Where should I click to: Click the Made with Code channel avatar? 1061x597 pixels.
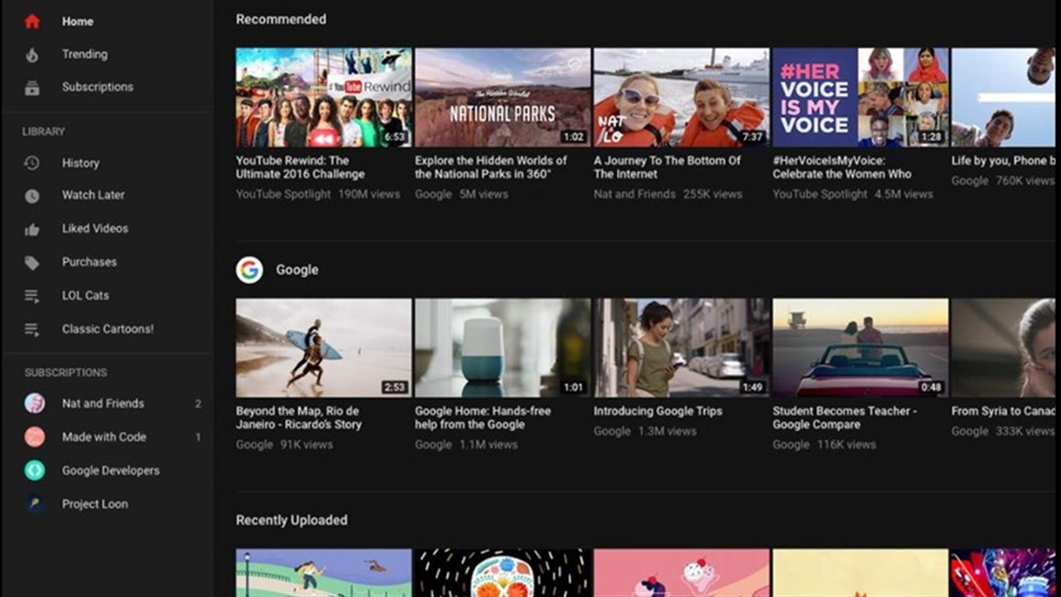(34, 437)
